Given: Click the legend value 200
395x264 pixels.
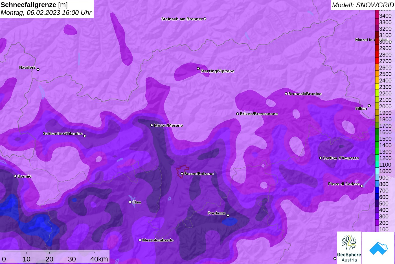Looking at the screenshot, I should pos(384,223).
